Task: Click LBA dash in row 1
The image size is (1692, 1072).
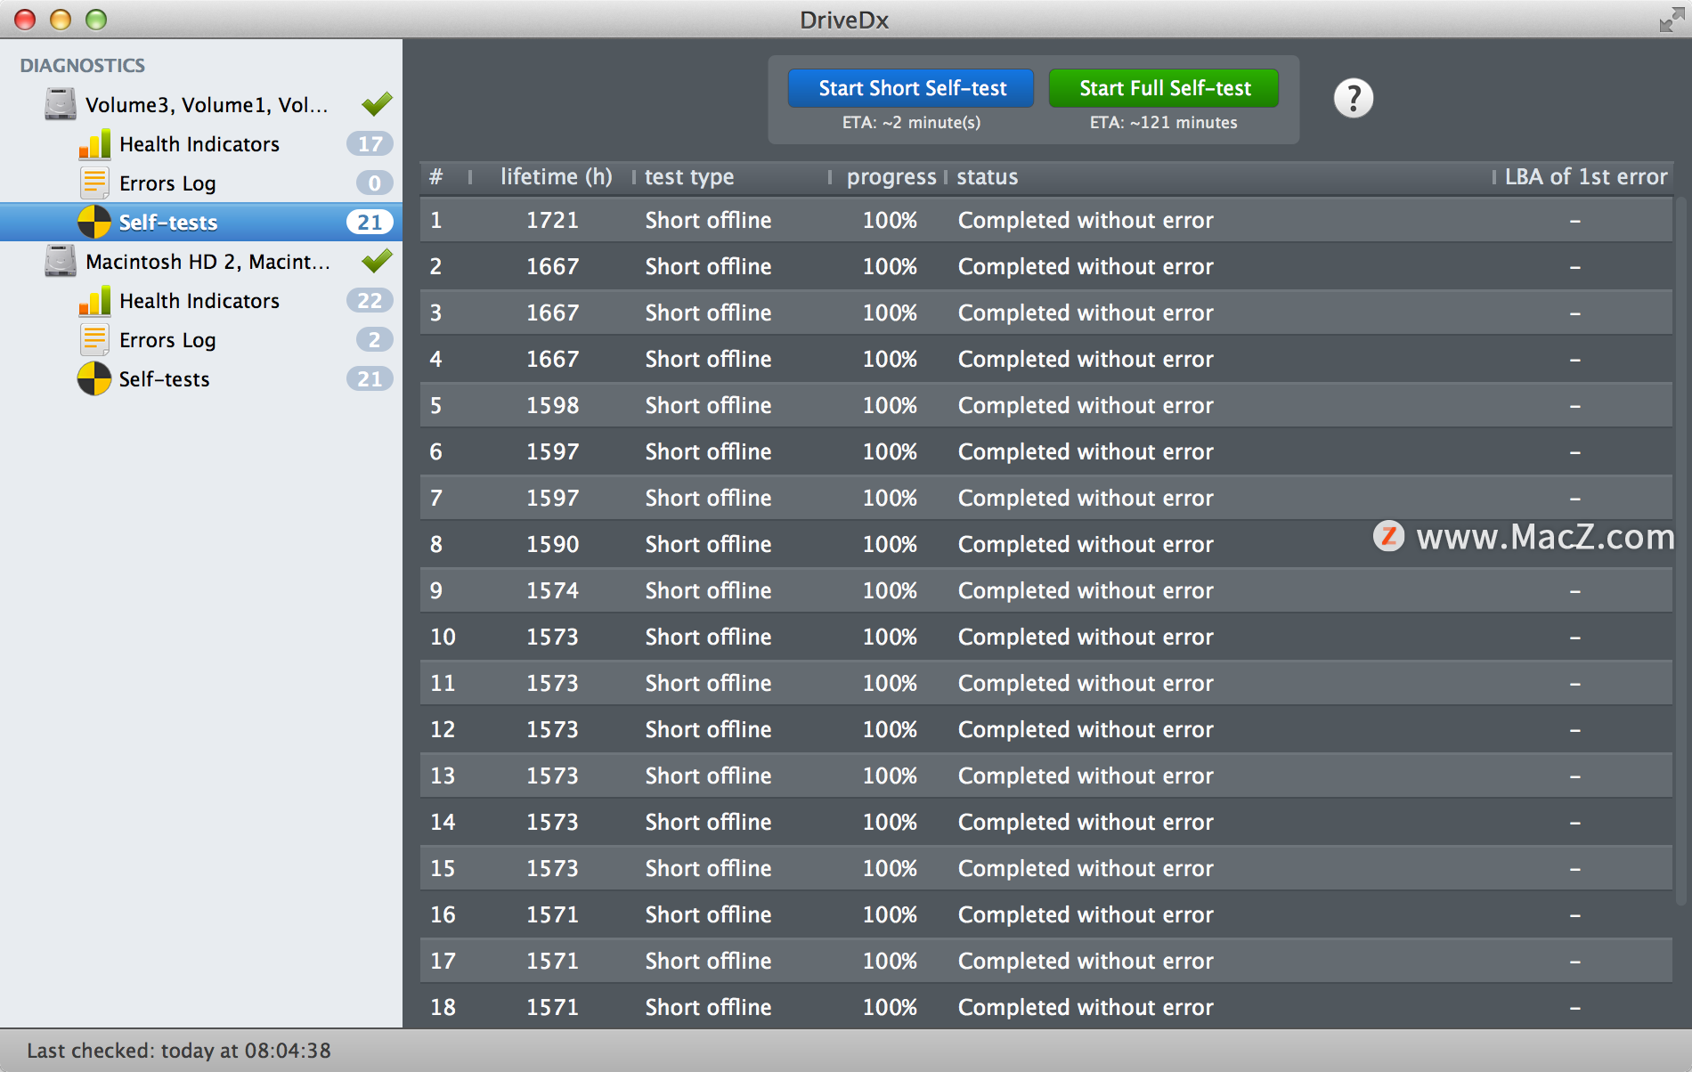Action: tap(1574, 220)
